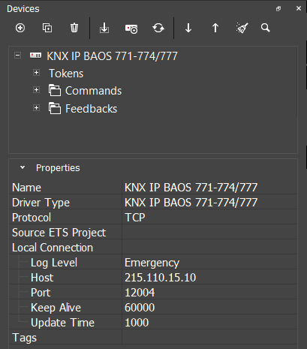
Task: Click the refresh circular arrows icon
Action: pyautogui.click(x=158, y=28)
